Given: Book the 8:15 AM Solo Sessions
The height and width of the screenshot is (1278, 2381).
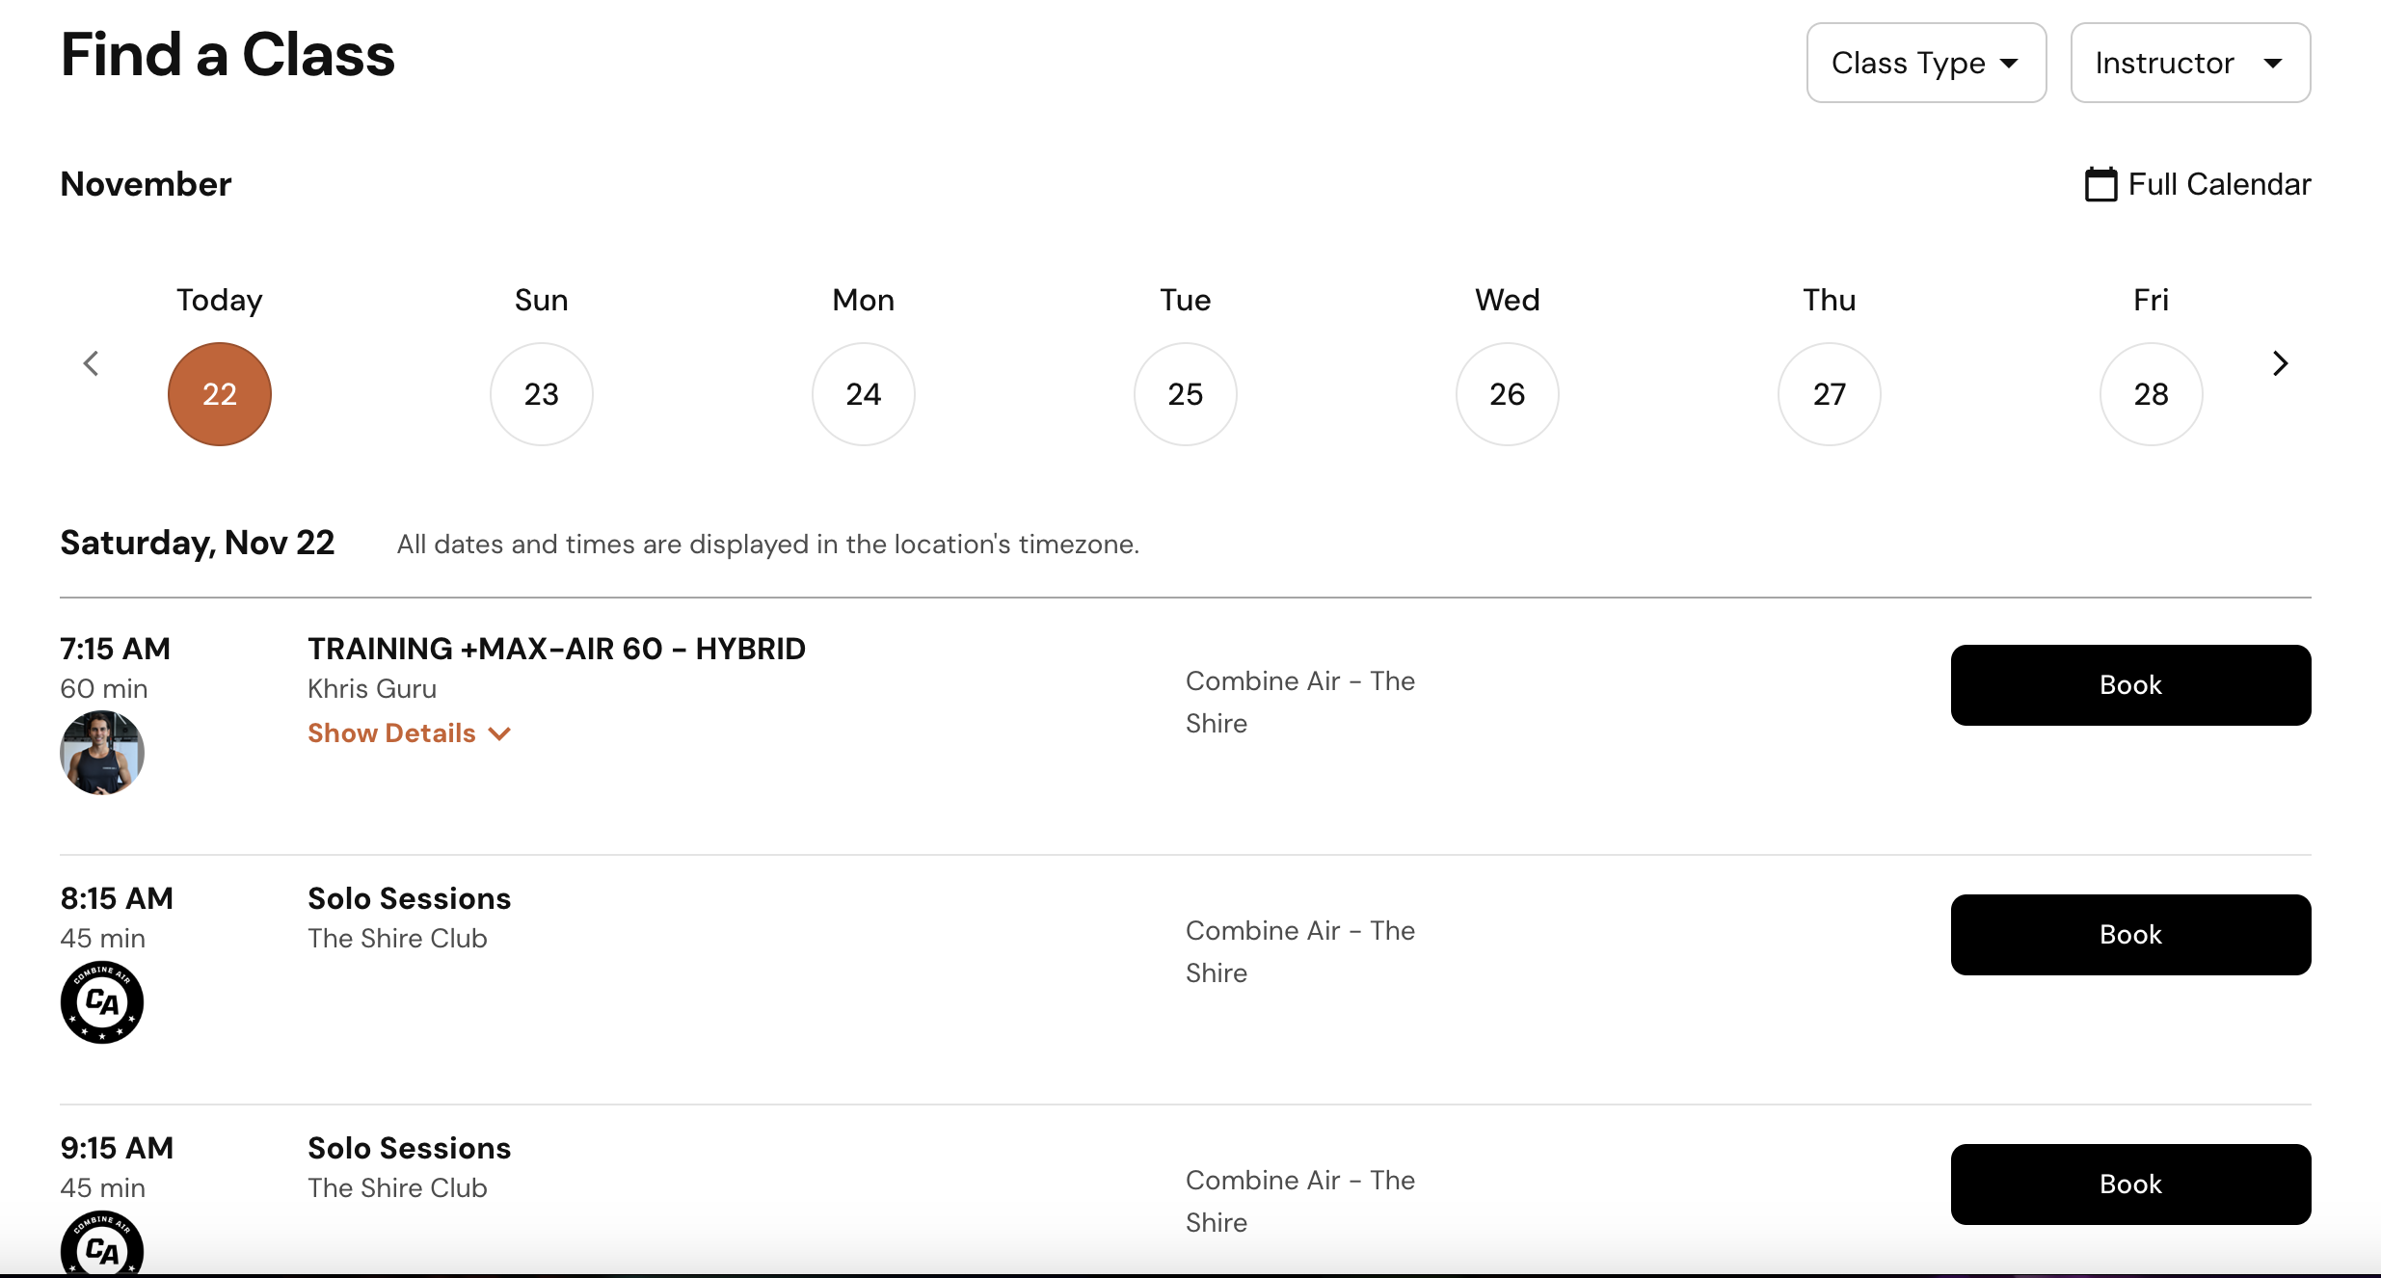Looking at the screenshot, I should pyautogui.click(x=2130, y=935).
